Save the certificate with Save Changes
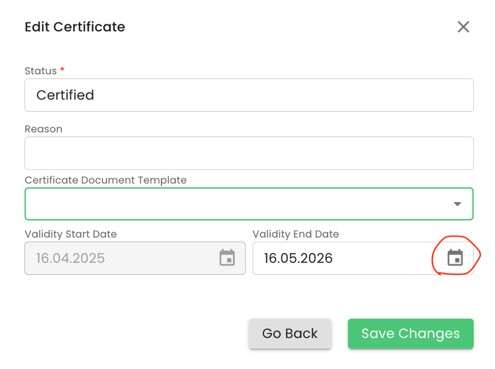This screenshot has height=369, width=495. pyautogui.click(x=410, y=333)
